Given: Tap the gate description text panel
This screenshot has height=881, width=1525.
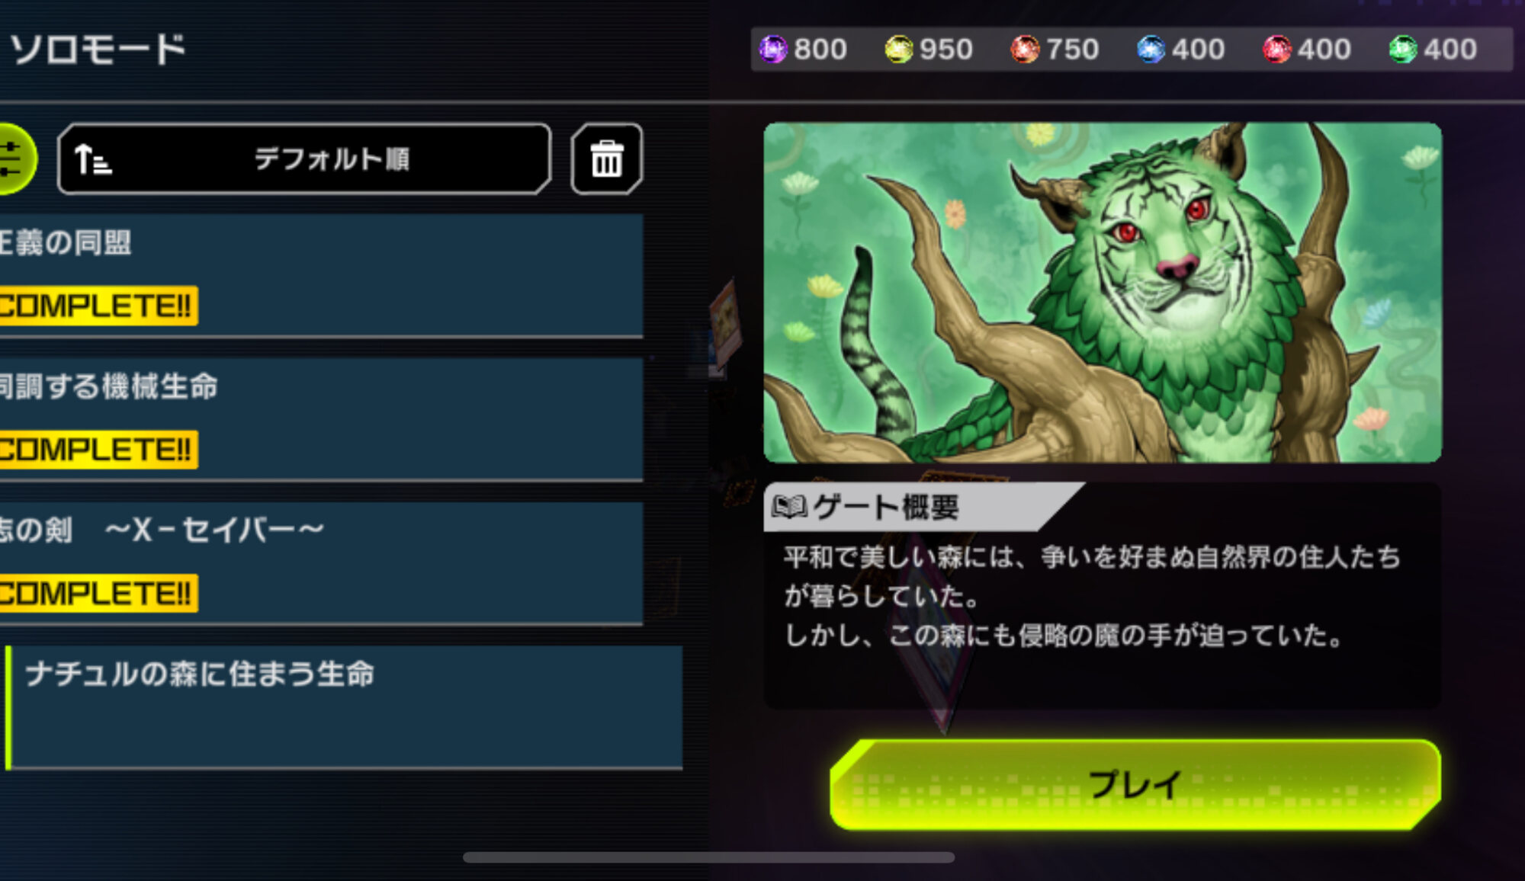Looking at the screenshot, I should pos(1103,596).
